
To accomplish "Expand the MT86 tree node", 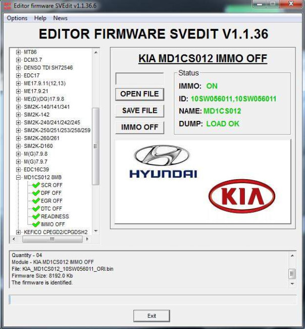I will [x=18, y=52].
